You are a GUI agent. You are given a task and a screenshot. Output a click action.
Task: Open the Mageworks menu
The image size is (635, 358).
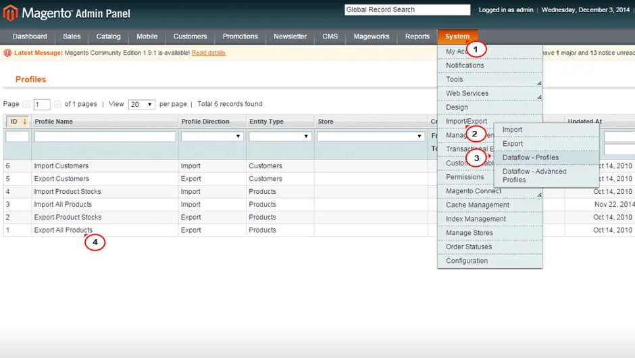point(371,36)
